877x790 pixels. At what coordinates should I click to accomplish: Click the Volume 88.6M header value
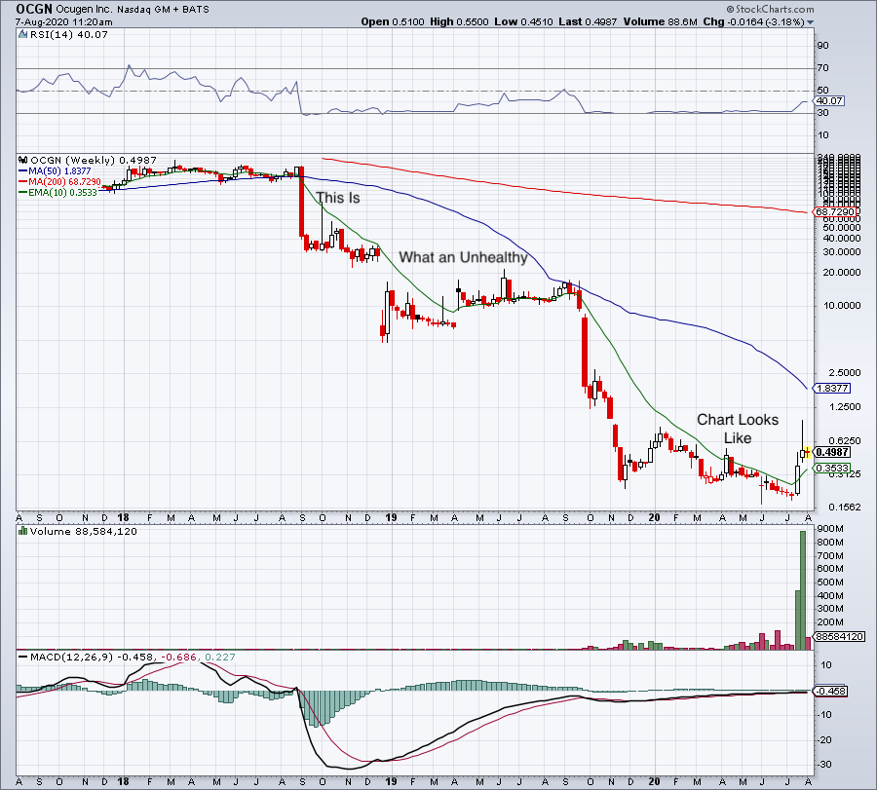660,21
